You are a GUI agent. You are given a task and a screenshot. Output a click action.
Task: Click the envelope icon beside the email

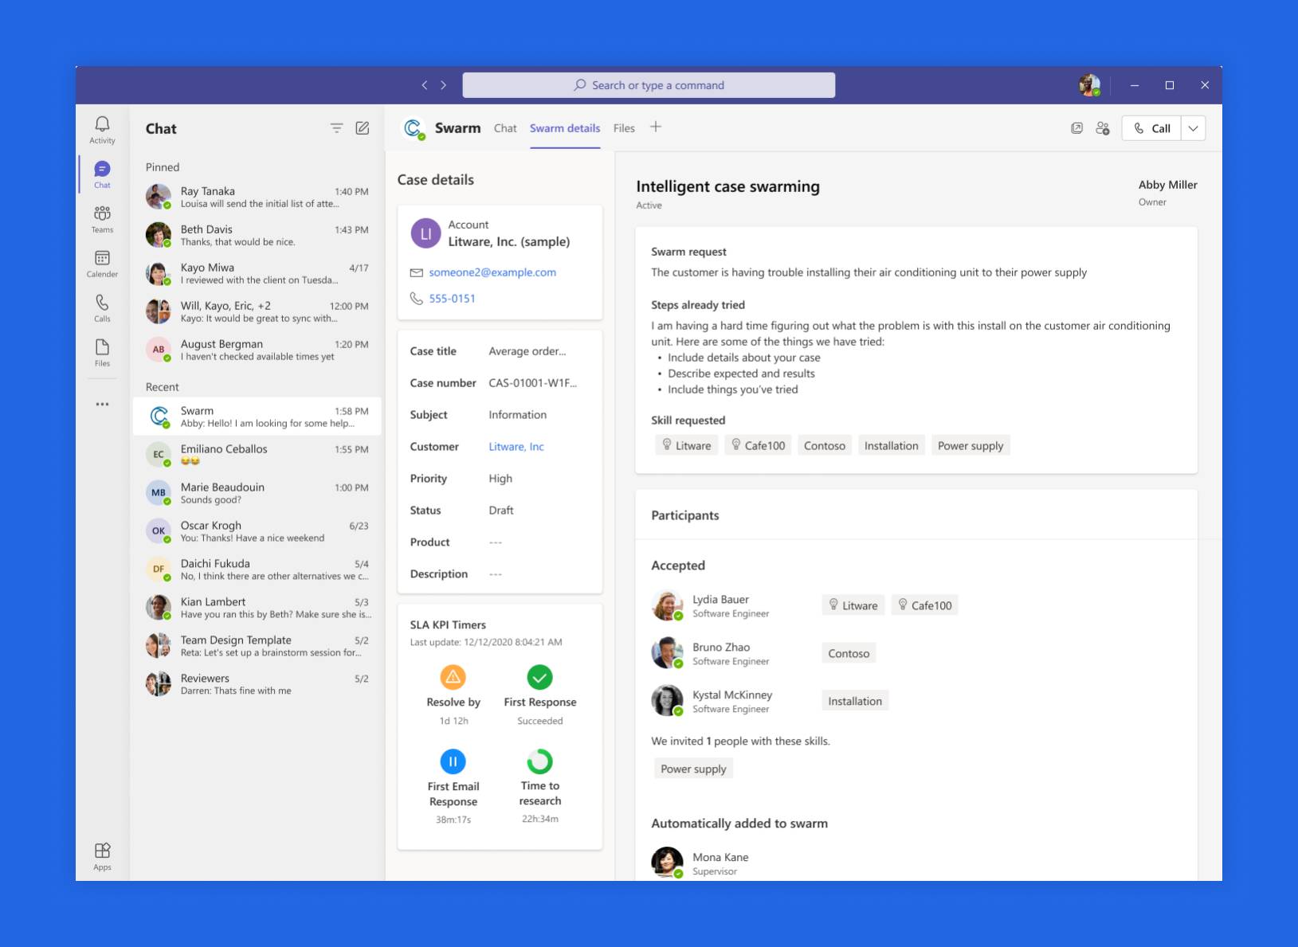(x=416, y=272)
